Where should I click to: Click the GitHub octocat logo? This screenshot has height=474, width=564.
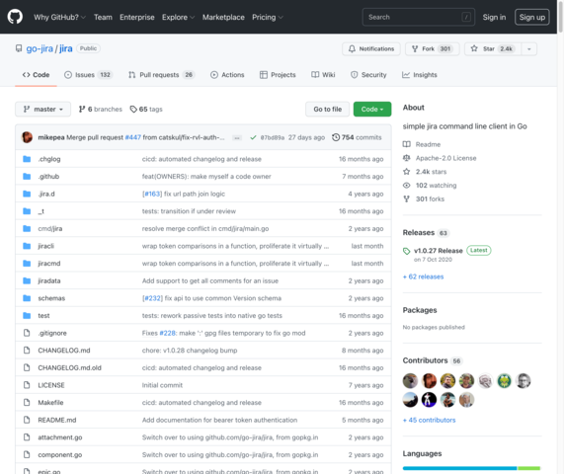(x=15, y=17)
